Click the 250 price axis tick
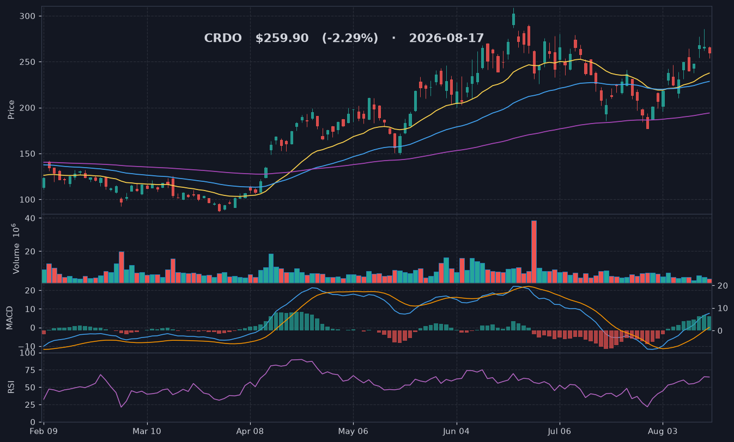Image resolution: width=734 pixels, height=442 pixels. tap(28, 62)
